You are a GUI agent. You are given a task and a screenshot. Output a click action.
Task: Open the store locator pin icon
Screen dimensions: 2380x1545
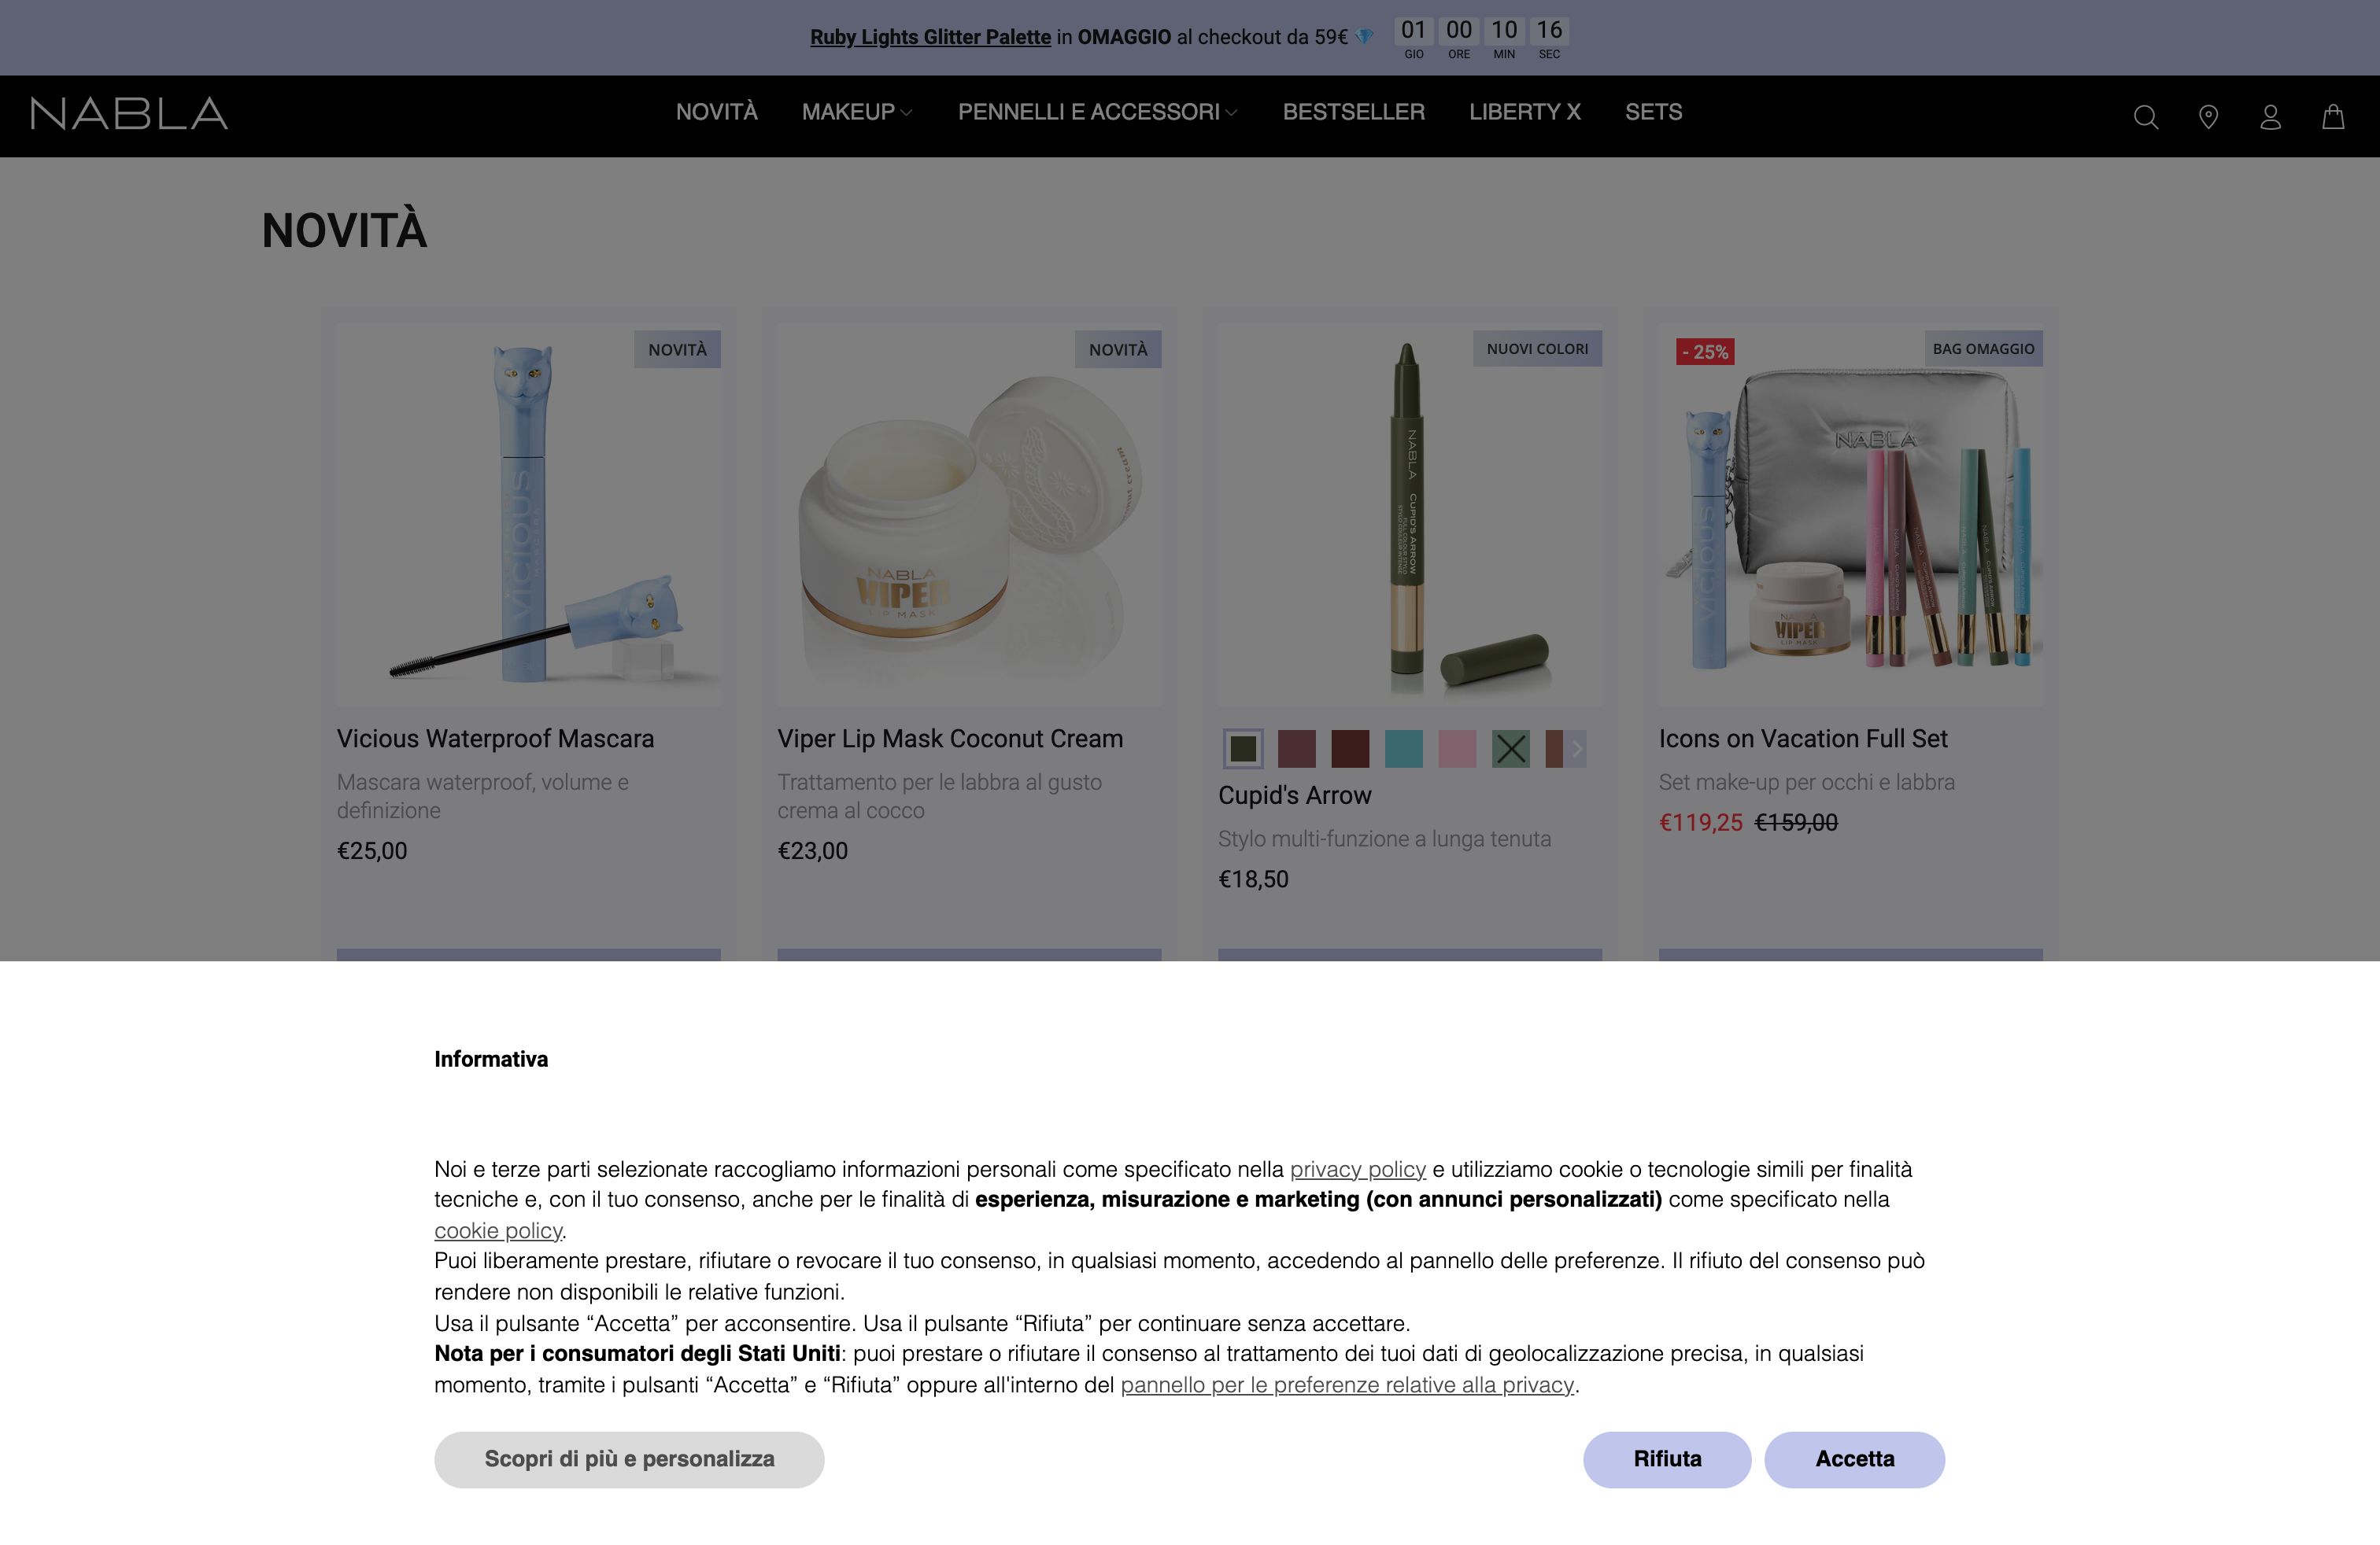pyautogui.click(x=2208, y=117)
